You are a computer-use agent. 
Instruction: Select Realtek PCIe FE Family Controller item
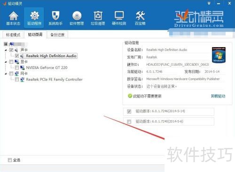[54, 80]
